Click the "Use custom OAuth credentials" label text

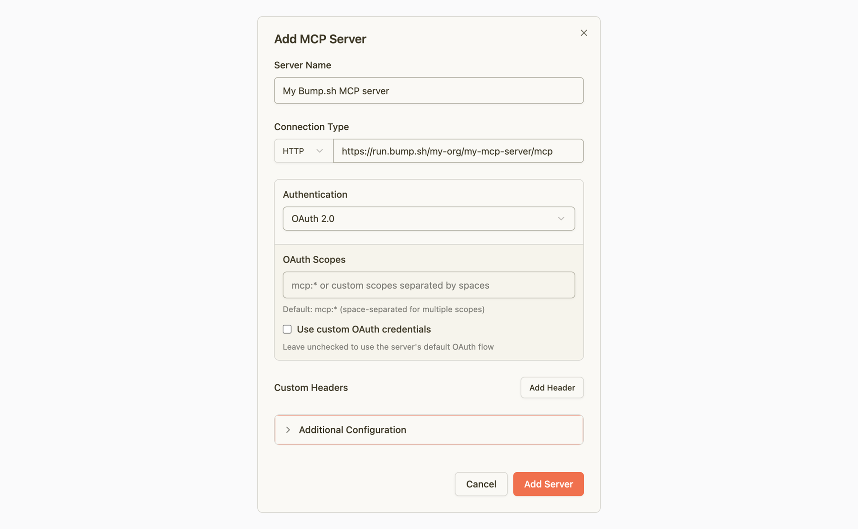[364, 329]
